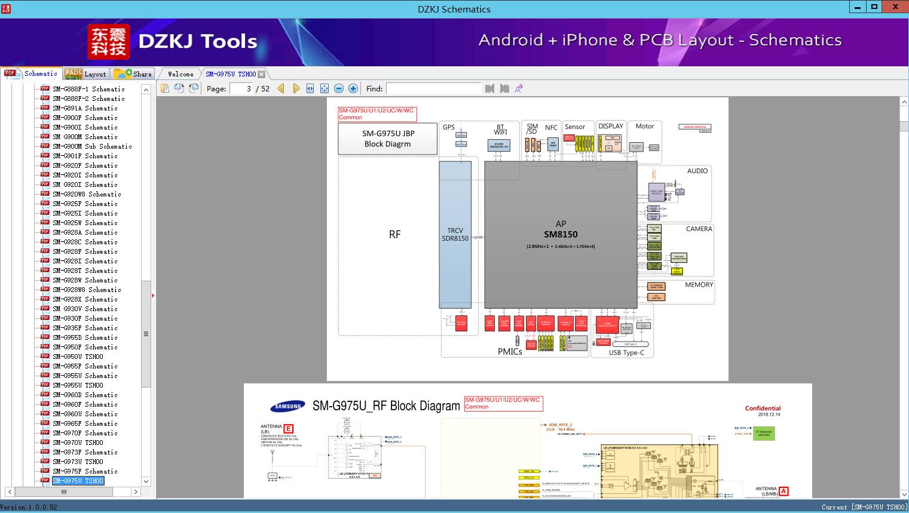Select SM-G920W8 Schematic tree entry
This screenshot has width=909, height=513.
pyautogui.click(x=87, y=194)
